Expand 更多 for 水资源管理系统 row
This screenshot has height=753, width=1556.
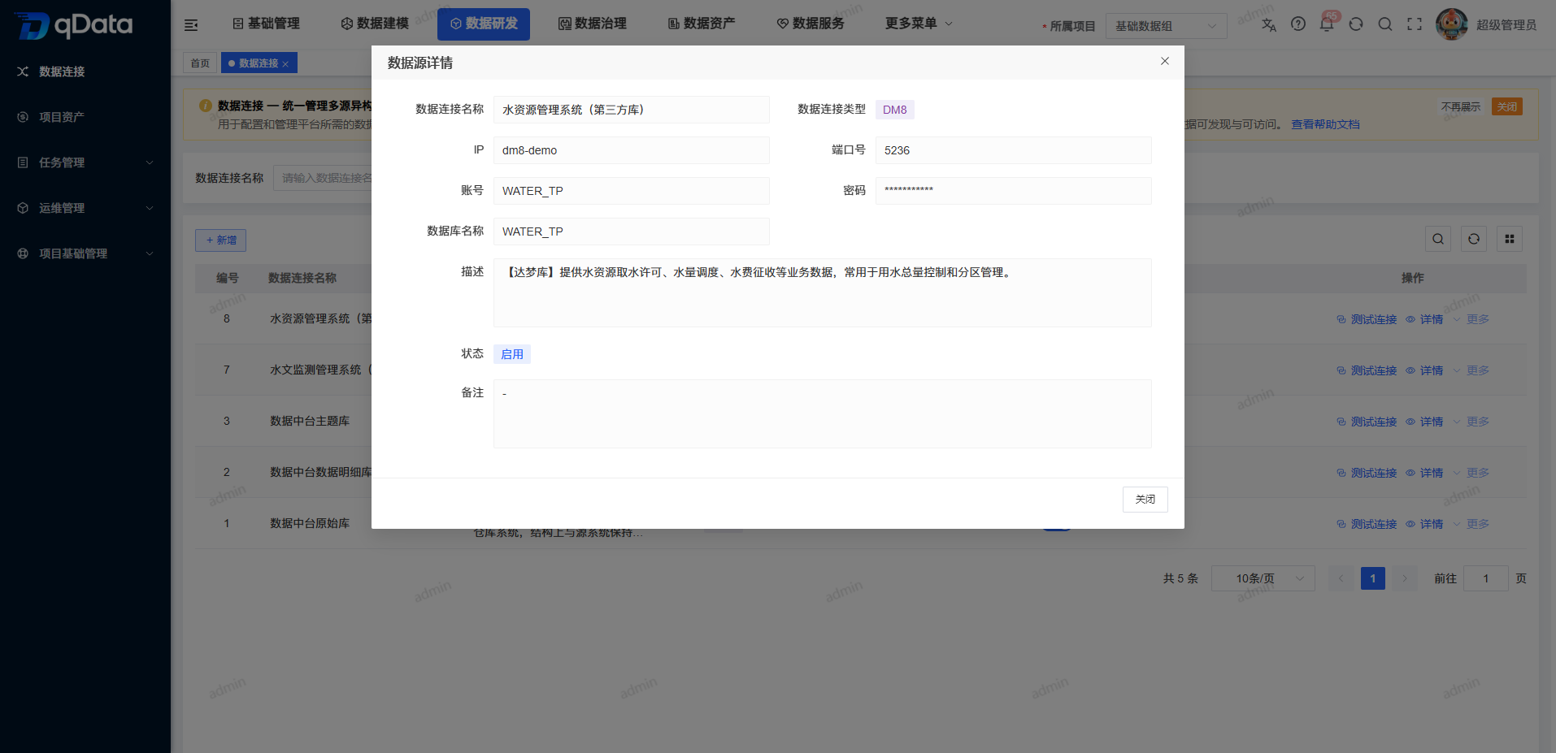click(1471, 319)
